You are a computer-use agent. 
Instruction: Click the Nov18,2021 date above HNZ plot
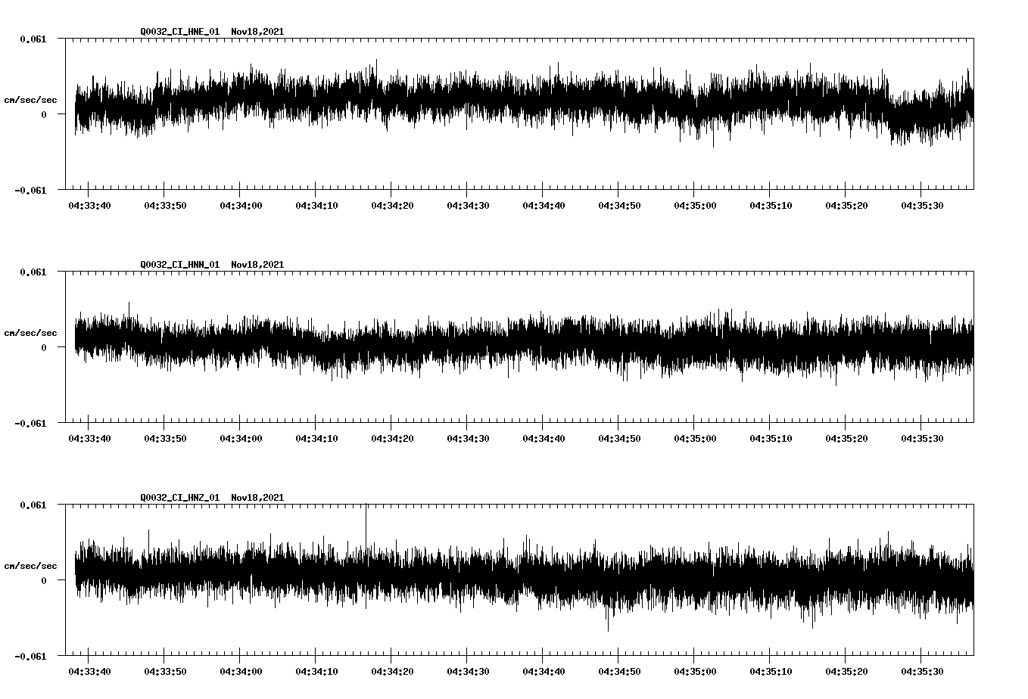coord(257,498)
